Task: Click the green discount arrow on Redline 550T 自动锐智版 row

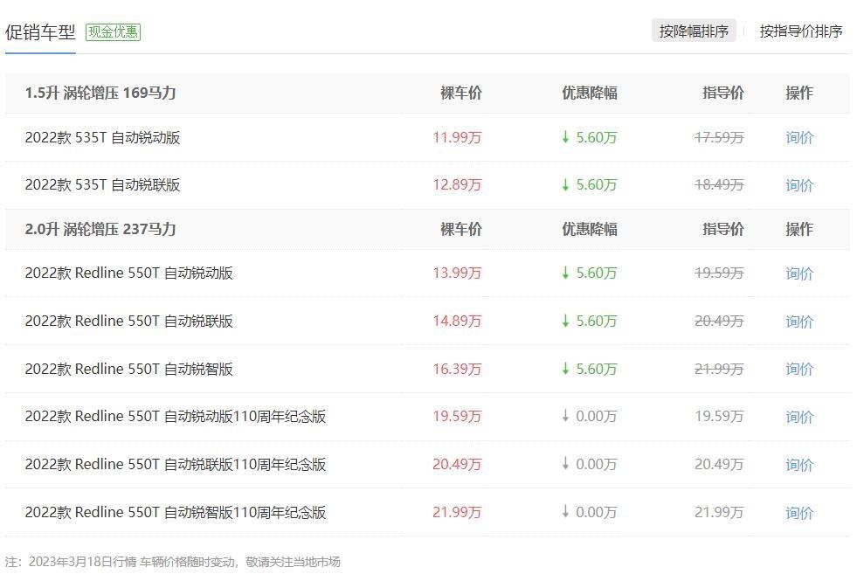Action: click(x=564, y=369)
